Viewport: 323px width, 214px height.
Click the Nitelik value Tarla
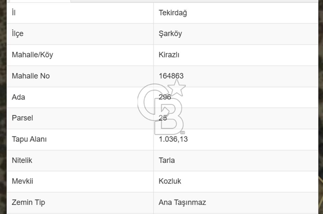tap(166, 160)
